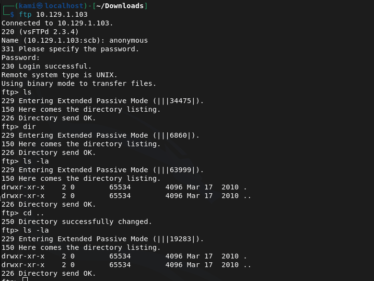The image size is (374, 281).
Task: Click the terminal cursor block at bottom prompt
Action: tap(25, 279)
